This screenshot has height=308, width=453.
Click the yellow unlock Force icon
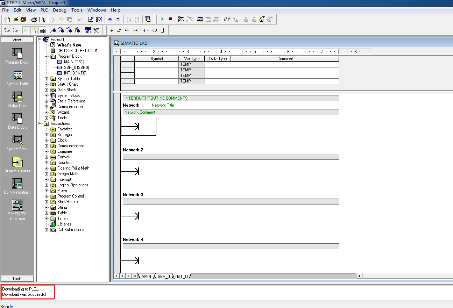click(262, 19)
